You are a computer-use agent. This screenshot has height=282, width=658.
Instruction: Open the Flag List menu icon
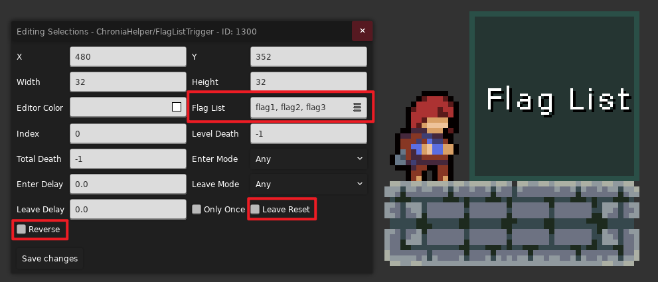click(357, 107)
